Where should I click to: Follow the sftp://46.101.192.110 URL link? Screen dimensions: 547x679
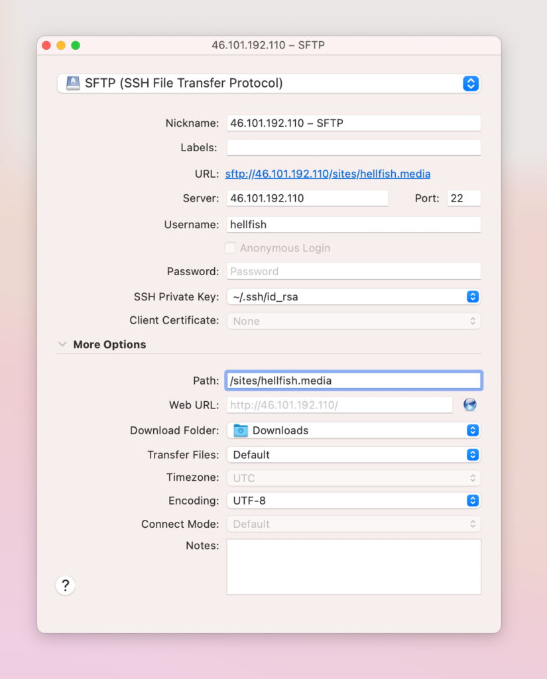click(328, 174)
